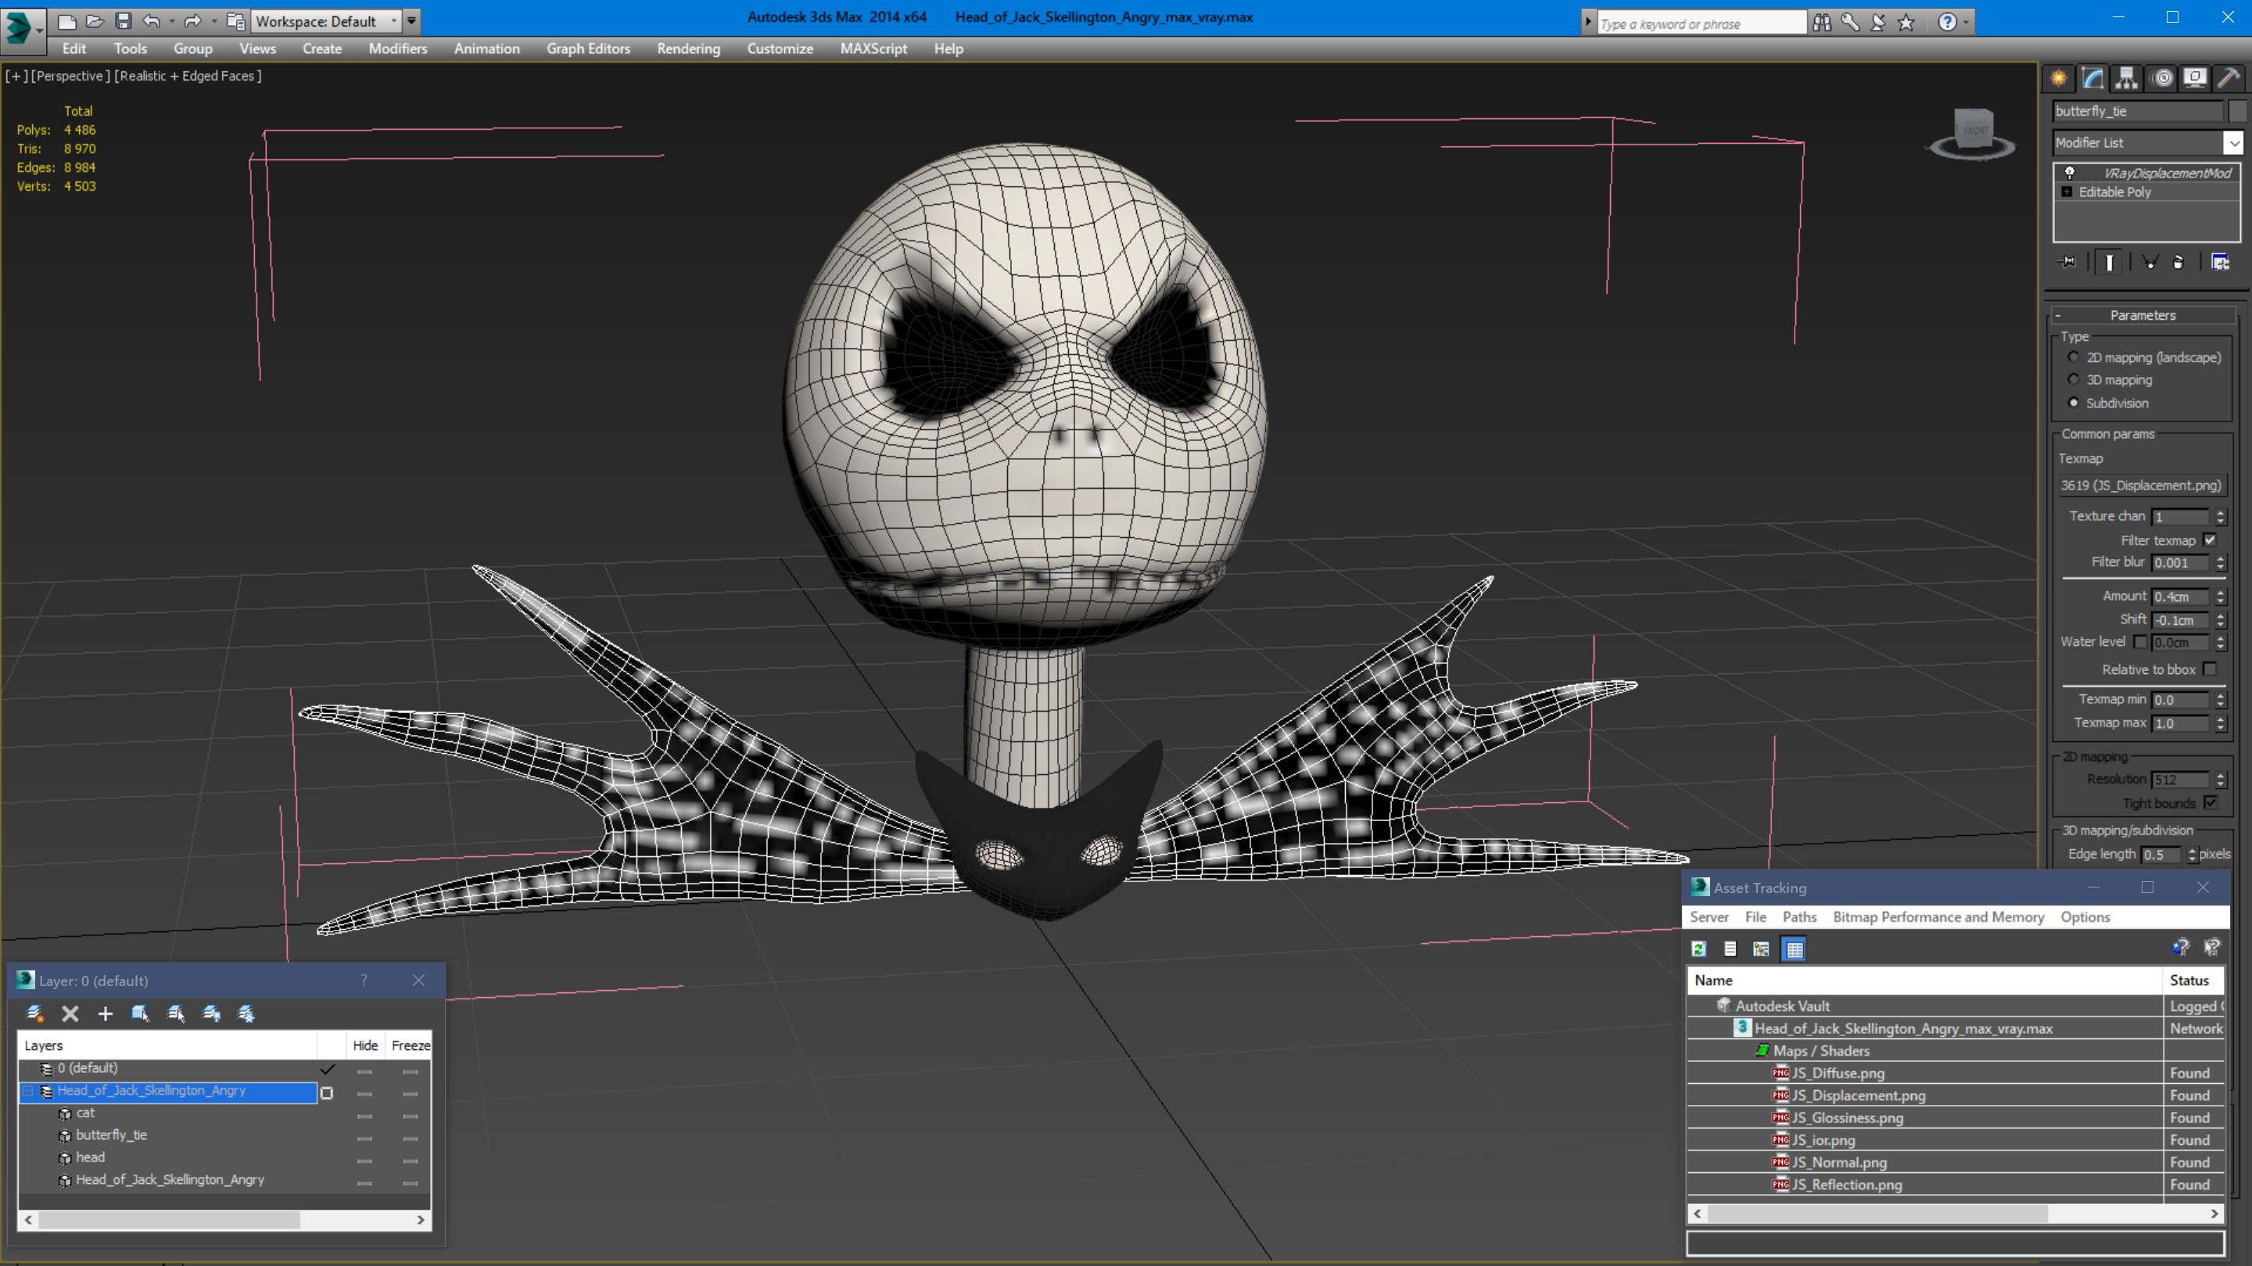
Task: Toggle the Filter texmap checkbox
Action: pos(2210,540)
